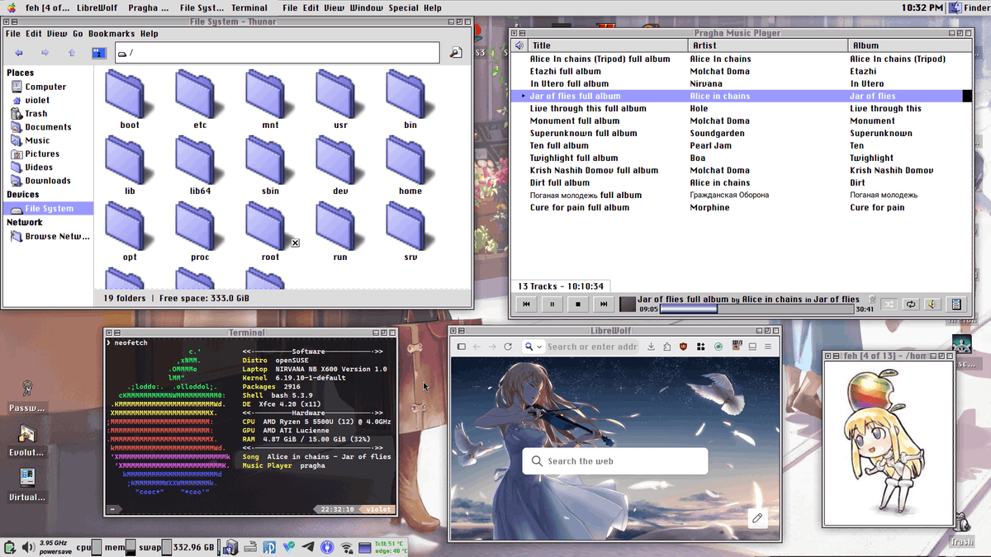Image resolution: width=991 pixels, height=557 pixels.
Task: Click the LibreWolf address bar
Action: click(590, 347)
